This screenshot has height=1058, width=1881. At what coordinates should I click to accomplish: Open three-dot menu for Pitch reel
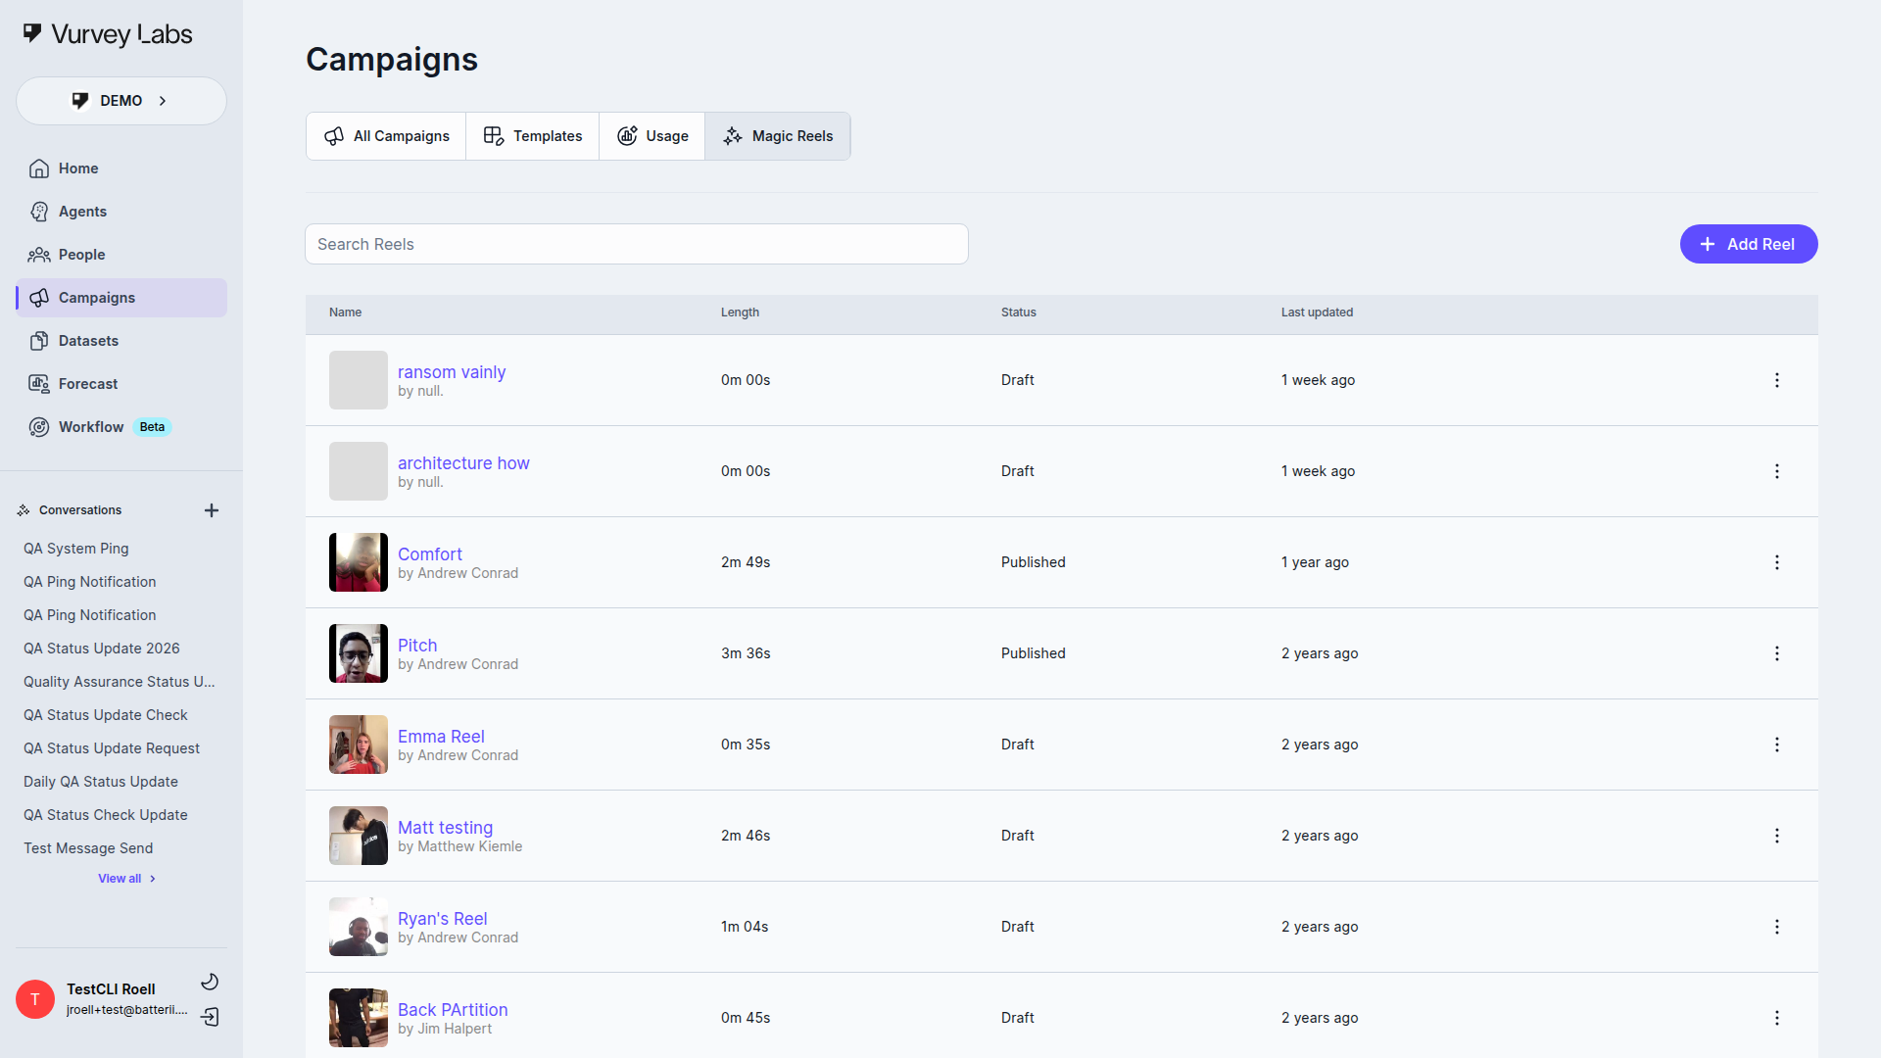coord(1776,653)
